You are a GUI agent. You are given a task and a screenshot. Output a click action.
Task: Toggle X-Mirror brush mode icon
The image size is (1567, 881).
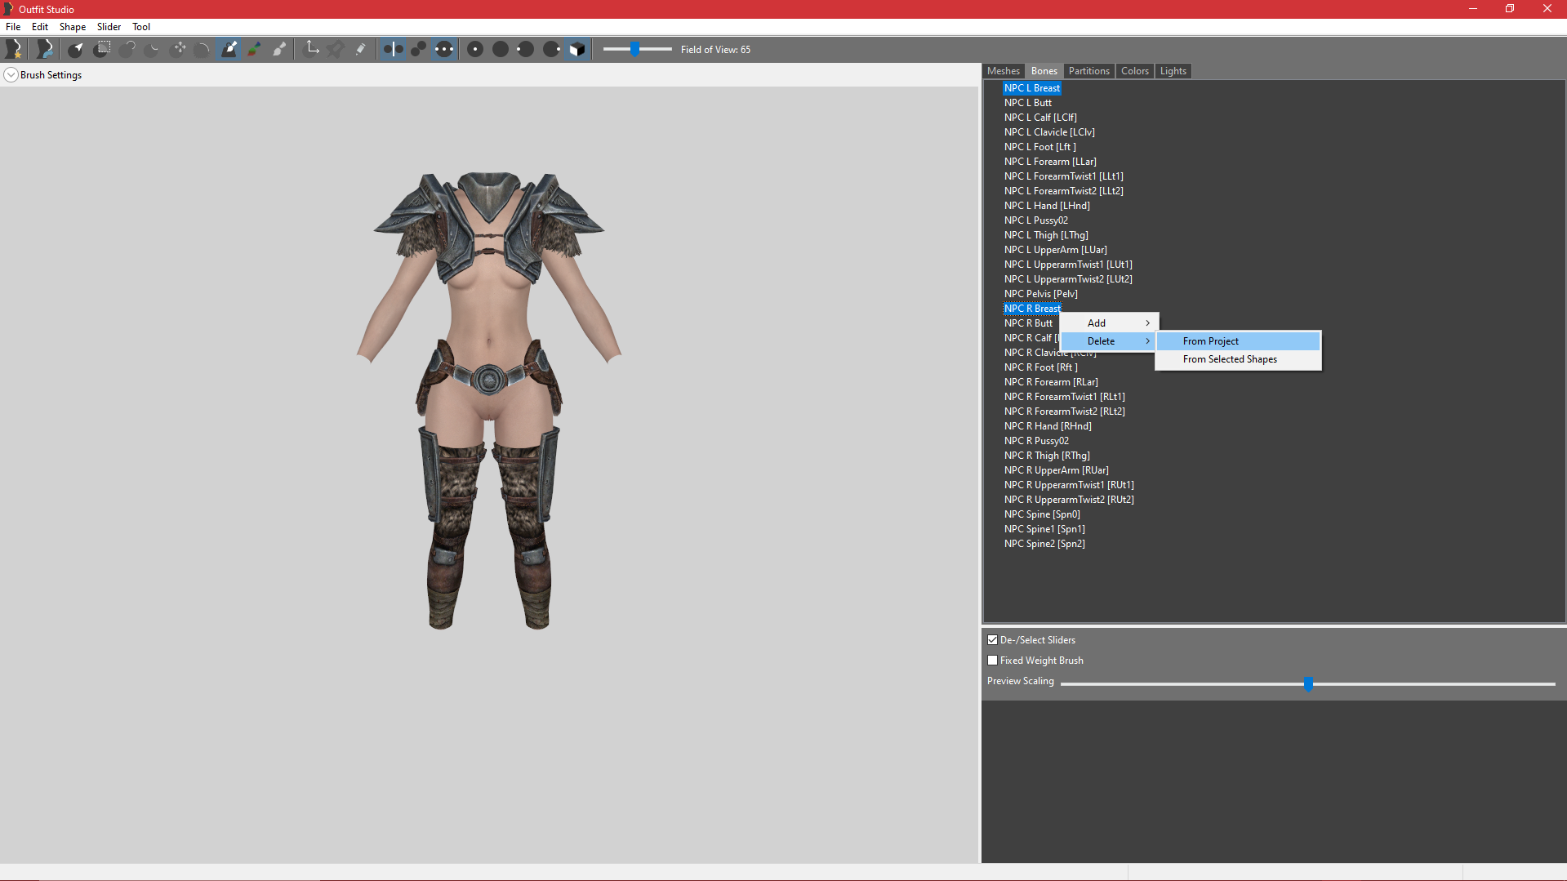(393, 49)
